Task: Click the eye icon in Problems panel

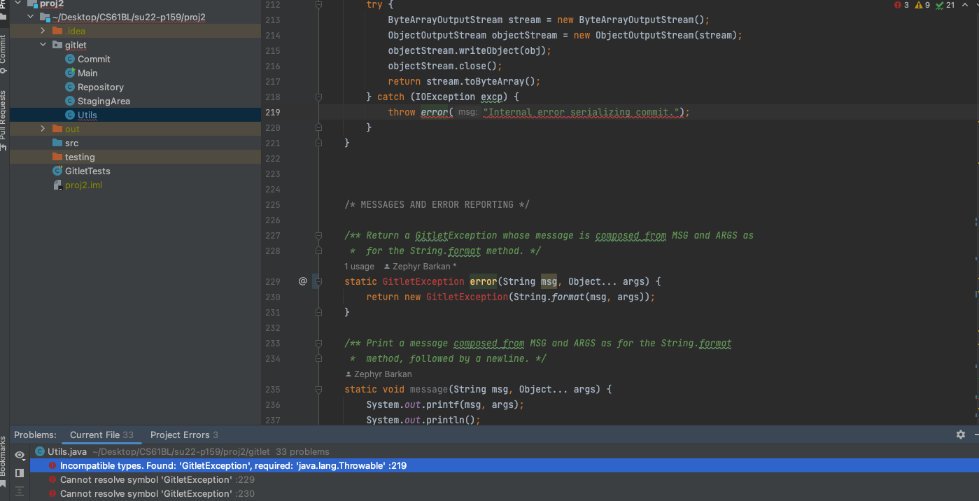Action: [x=20, y=456]
